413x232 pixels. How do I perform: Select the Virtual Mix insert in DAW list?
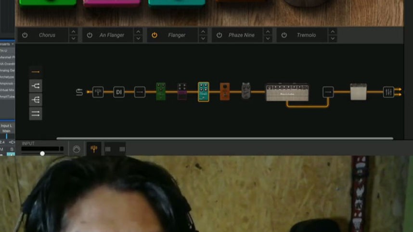[7, 90]
